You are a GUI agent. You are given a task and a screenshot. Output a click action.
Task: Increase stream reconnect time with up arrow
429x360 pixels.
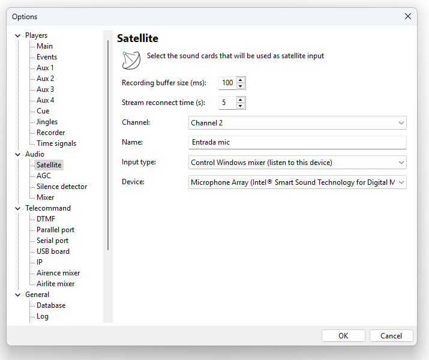(x=241, y=100)
